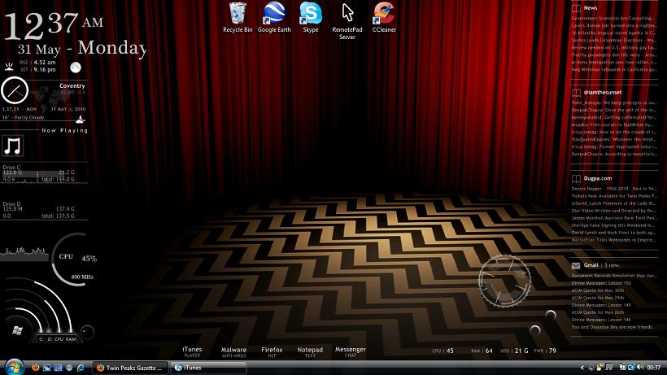Open 'Government Scientists Are Consulting' headline
This screenshot has height=375, width=667.
(x=613, y=18)
